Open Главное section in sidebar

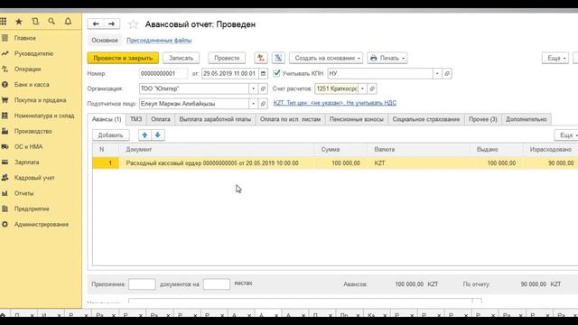click(x=25, y=38)
